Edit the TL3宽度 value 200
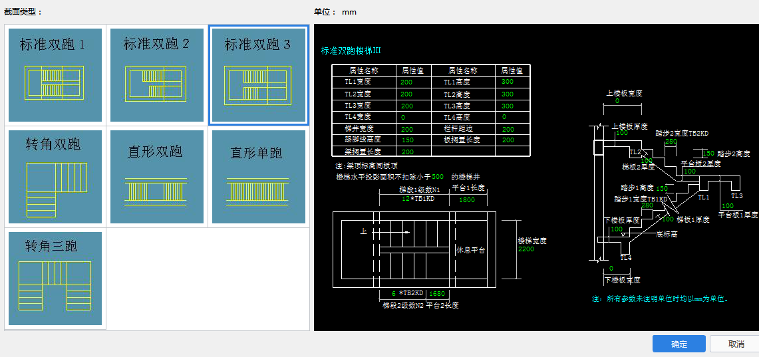The height and width of the screenshot is (357, 759). 406,106
